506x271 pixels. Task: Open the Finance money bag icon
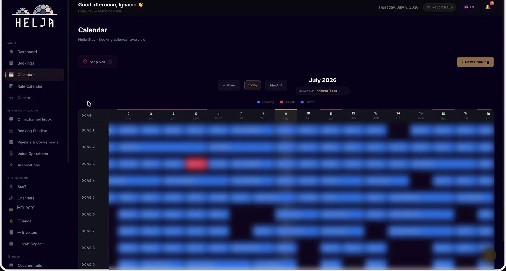click(11, 221)
